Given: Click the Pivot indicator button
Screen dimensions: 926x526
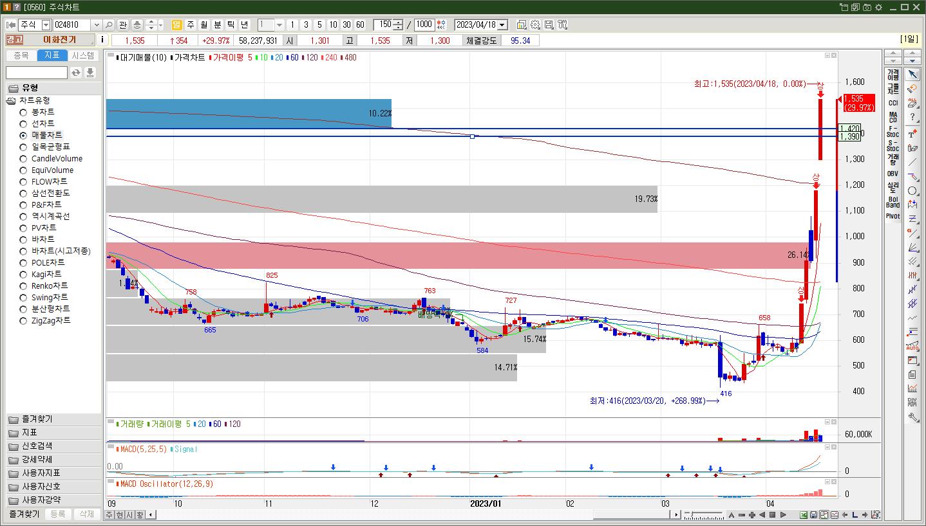Looking at the screenshot, I should click(x=893, y=216).
